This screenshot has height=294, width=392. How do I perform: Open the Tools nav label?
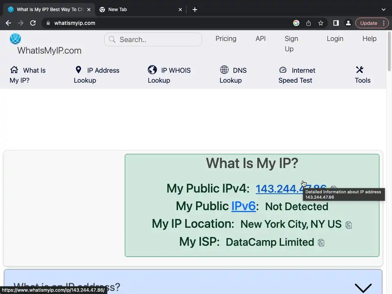pos(363,80)
